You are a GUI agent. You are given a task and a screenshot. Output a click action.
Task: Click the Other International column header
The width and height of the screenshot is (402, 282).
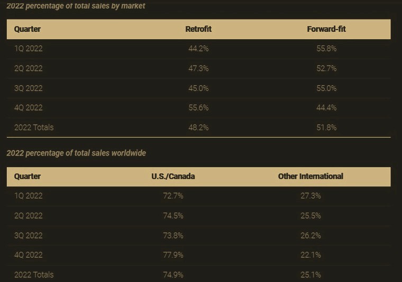coord(310,176)
